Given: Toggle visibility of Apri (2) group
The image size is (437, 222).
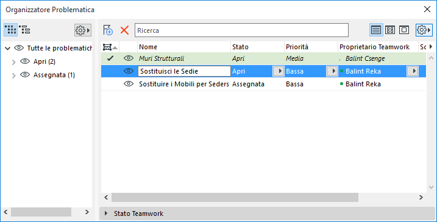Looking at the screenshot, I should (25, 61).
